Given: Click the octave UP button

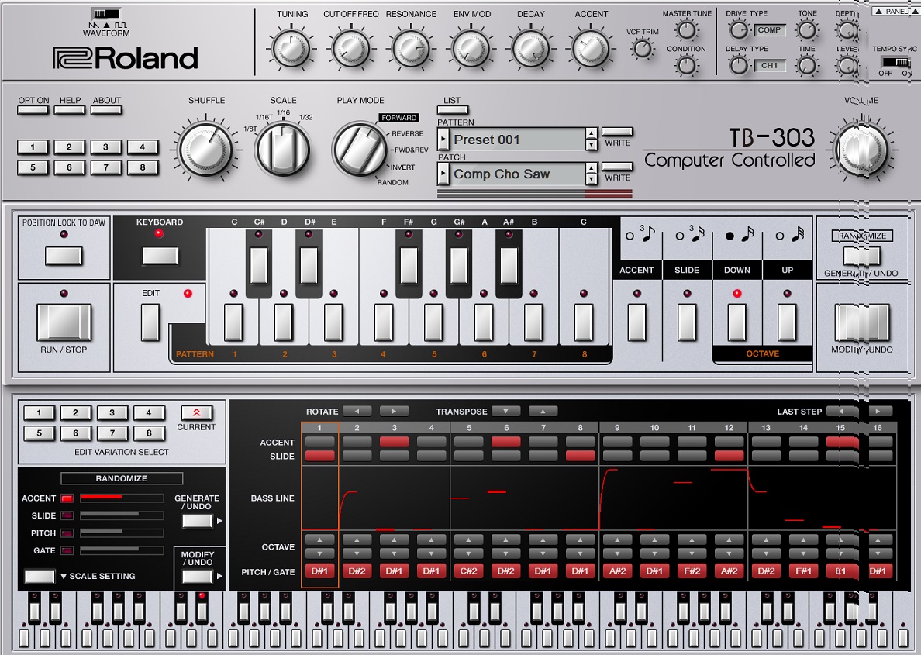Looking at the screenshot, I should tap(786, 322).
